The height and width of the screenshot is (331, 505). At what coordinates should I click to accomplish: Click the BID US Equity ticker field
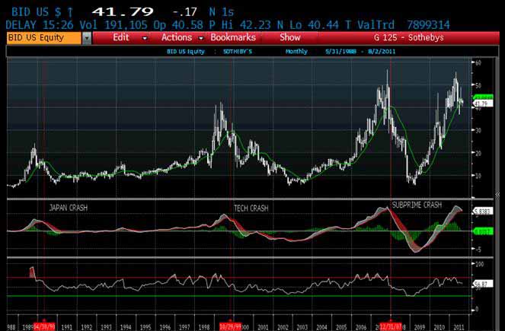coord(42,37)
